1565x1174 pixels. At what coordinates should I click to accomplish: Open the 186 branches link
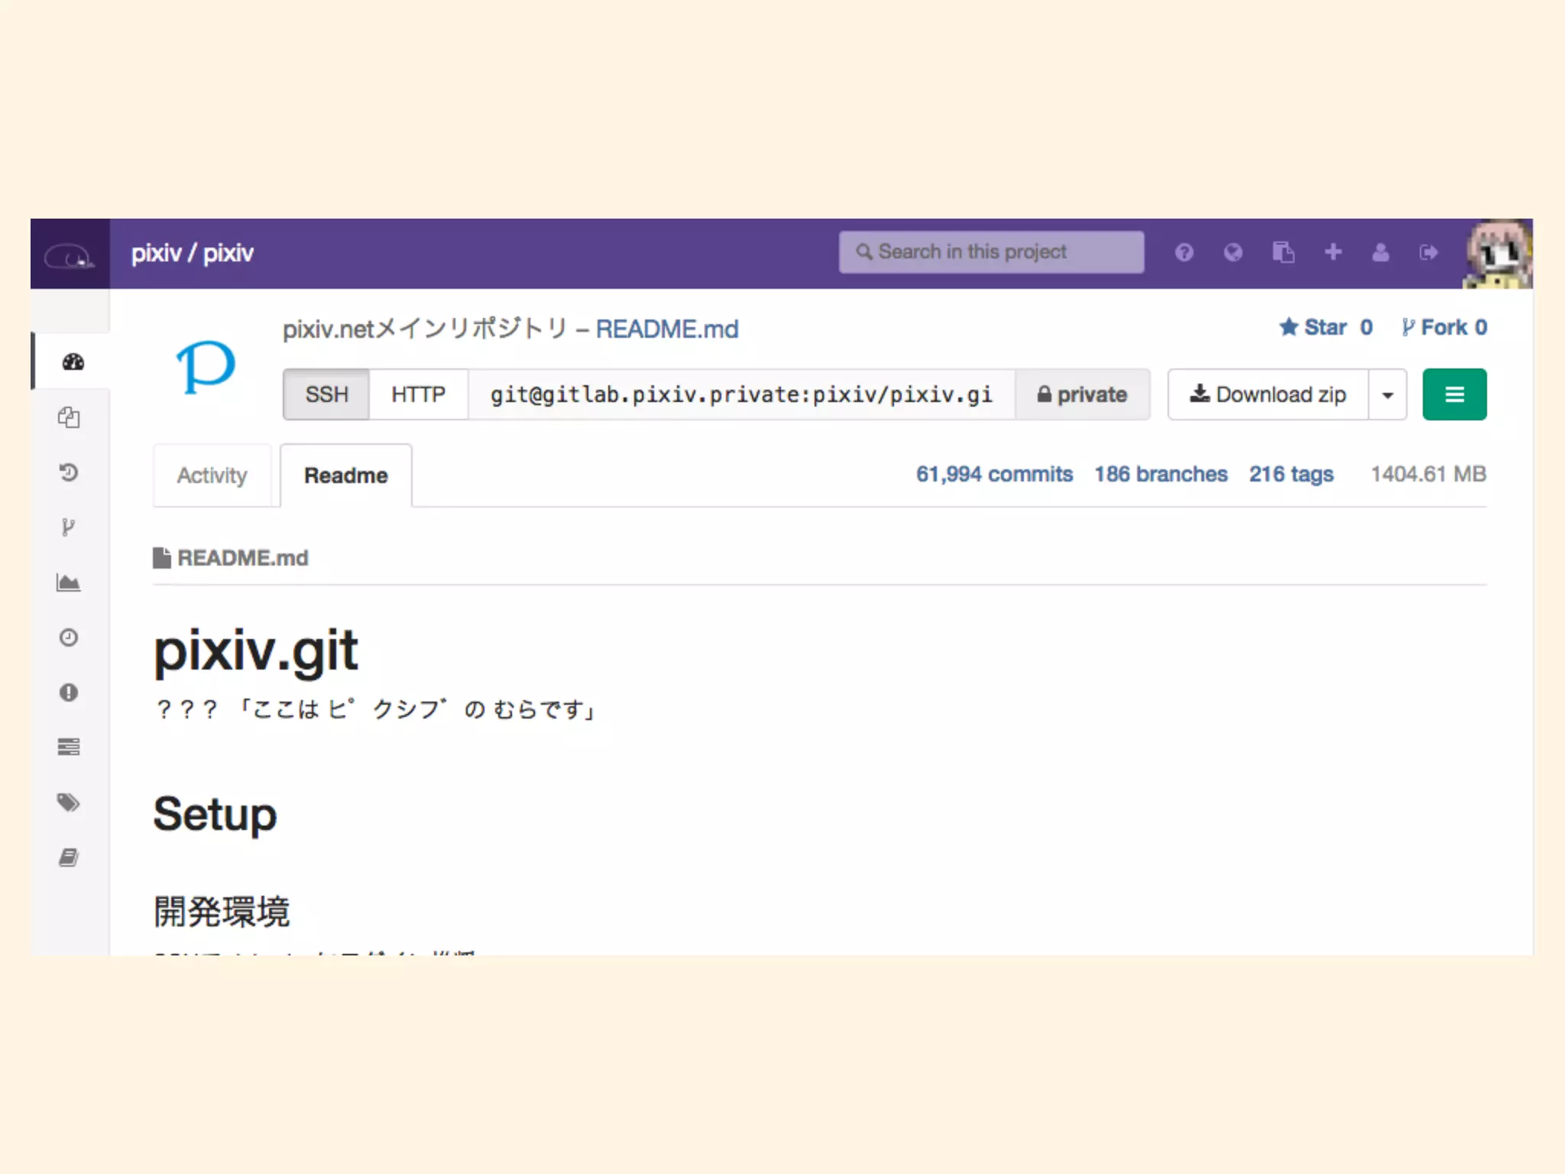(1161, 474)
